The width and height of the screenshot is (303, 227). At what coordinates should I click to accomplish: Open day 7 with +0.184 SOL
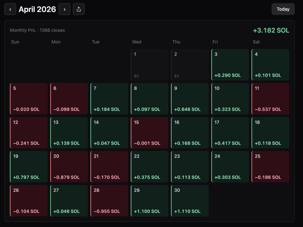[x=109, y=99]
